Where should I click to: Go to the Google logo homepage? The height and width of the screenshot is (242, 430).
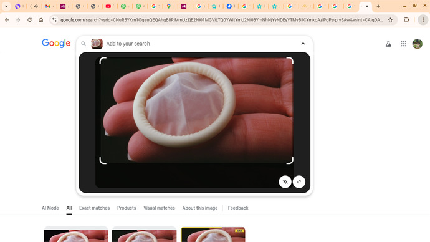click(x=56, y=43)
